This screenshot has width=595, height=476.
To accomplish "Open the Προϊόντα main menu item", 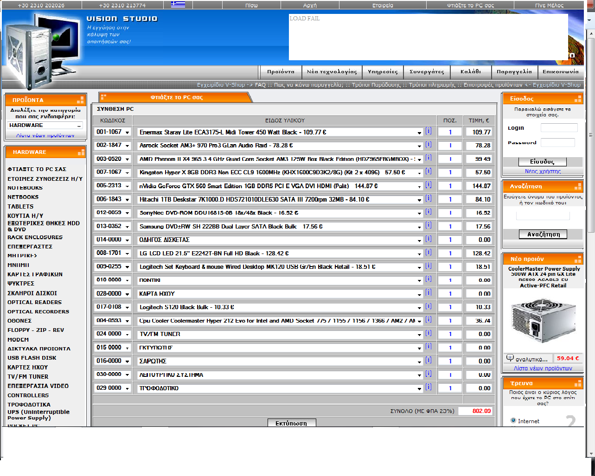I will [x=281, y=72].
